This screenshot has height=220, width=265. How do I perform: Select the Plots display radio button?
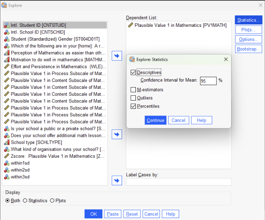[x=52, y=201]
